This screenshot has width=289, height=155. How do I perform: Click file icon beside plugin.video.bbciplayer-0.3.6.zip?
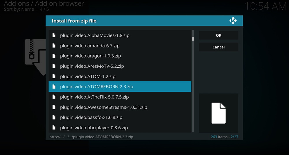(x=54, y=128)
